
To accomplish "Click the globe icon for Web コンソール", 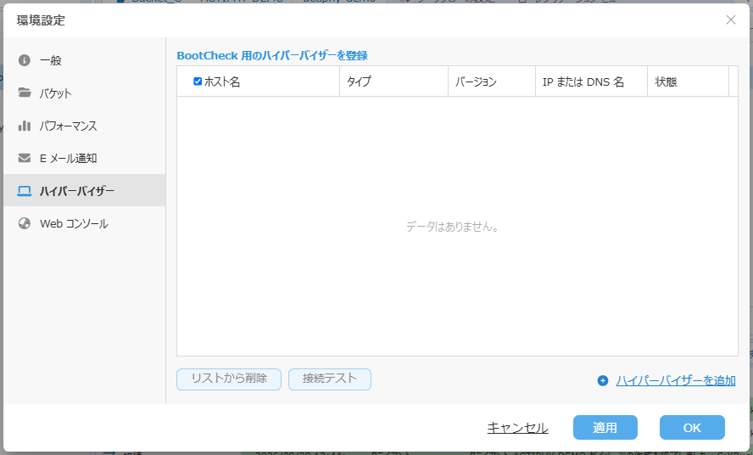I will [24, 223].
